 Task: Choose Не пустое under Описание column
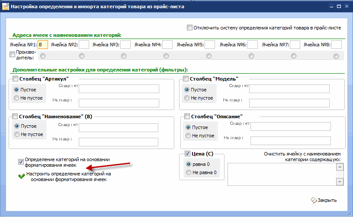(188, 136)
